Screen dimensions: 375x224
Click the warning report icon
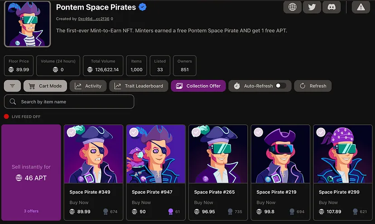(361, 7)
